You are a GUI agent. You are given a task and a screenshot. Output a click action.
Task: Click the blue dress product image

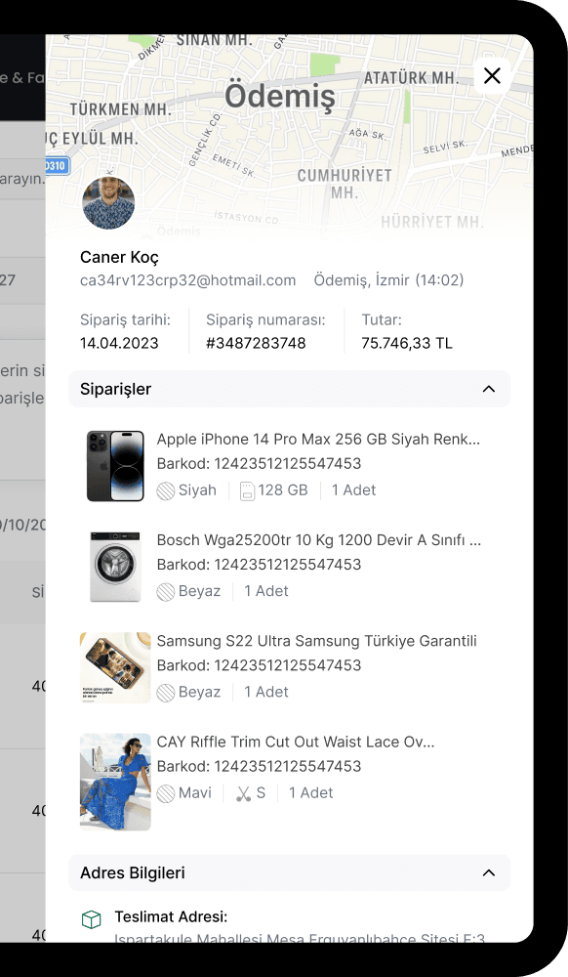click(115, 782)
